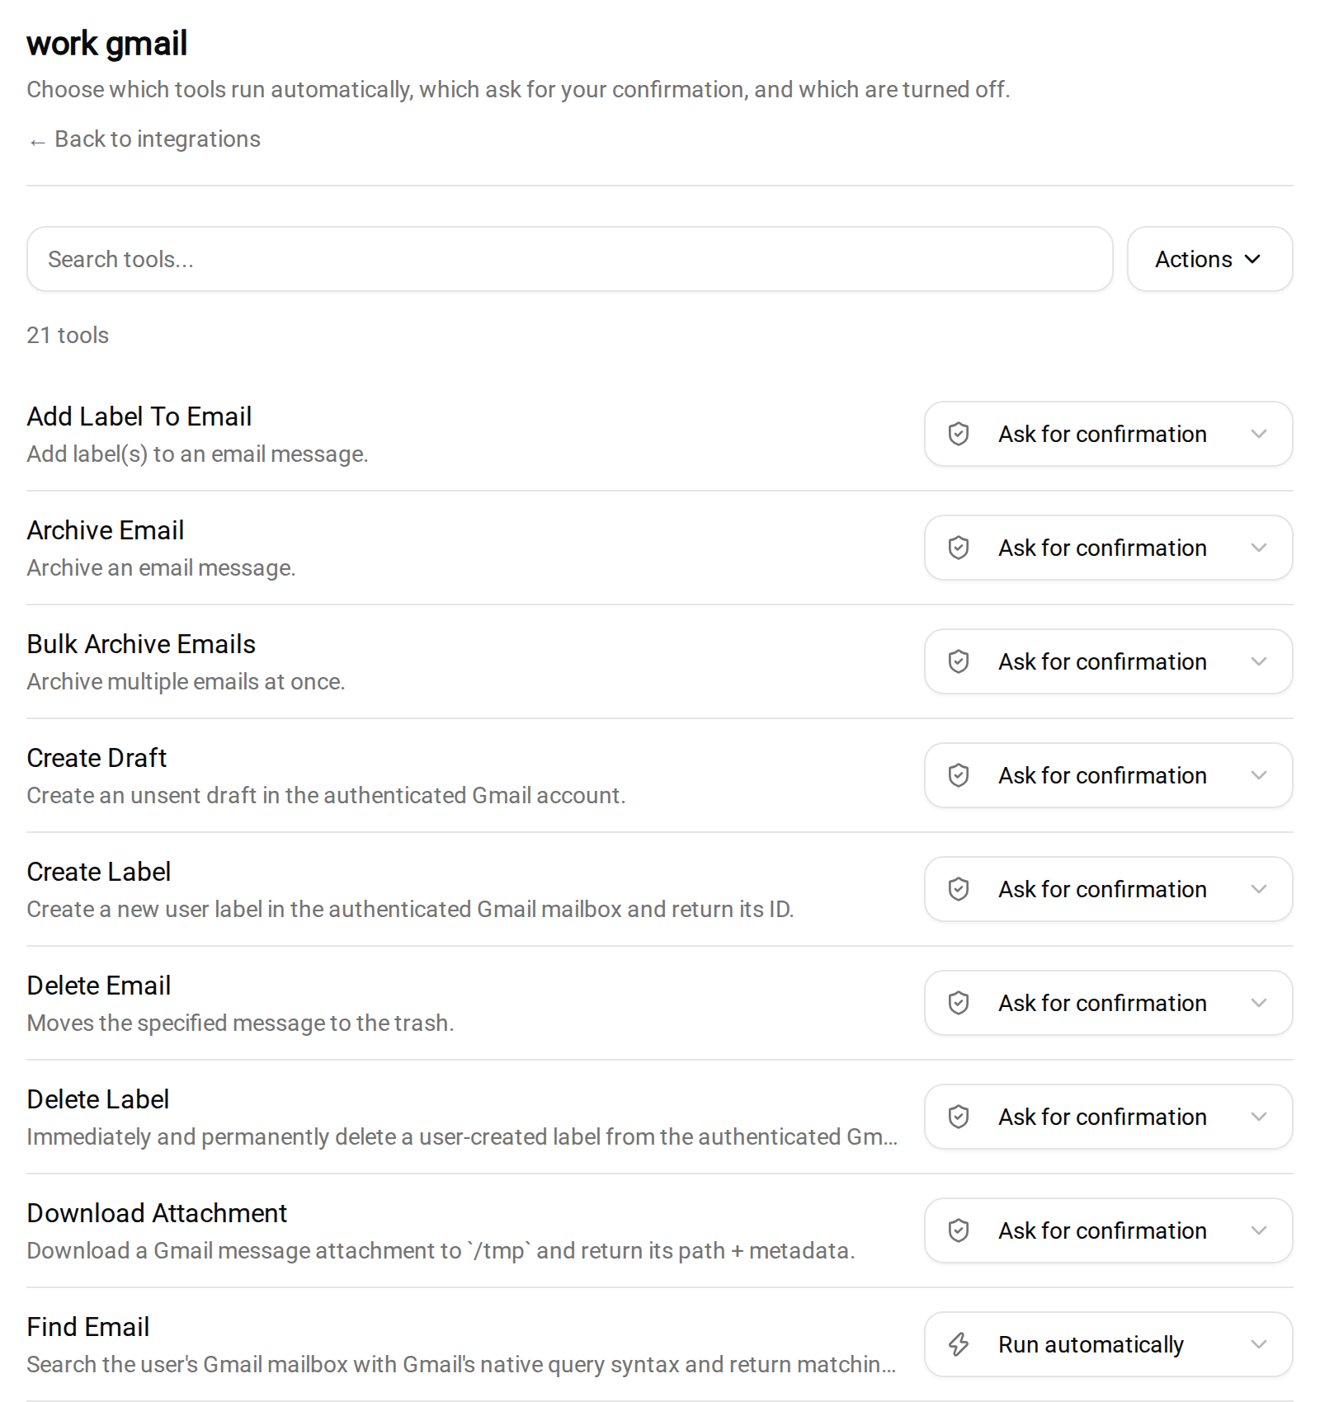Expand chevron for Create Label permission

coord(1258,889)
